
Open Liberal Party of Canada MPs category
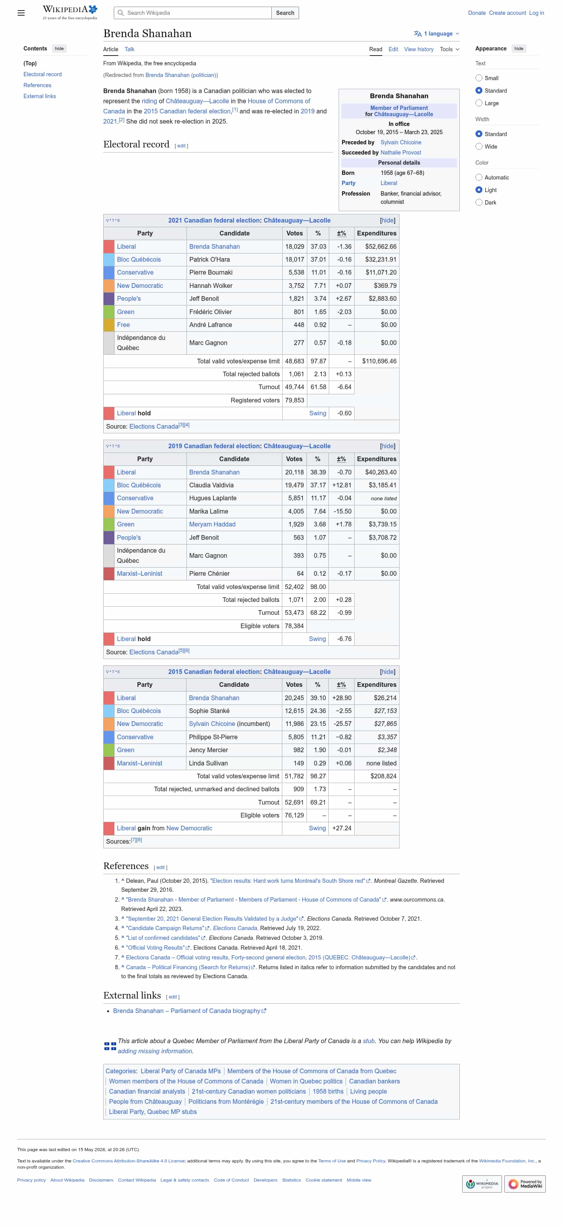click(x=181, y=1071)
